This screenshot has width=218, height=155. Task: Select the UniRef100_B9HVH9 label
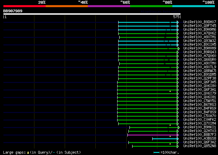click(200, 48)
